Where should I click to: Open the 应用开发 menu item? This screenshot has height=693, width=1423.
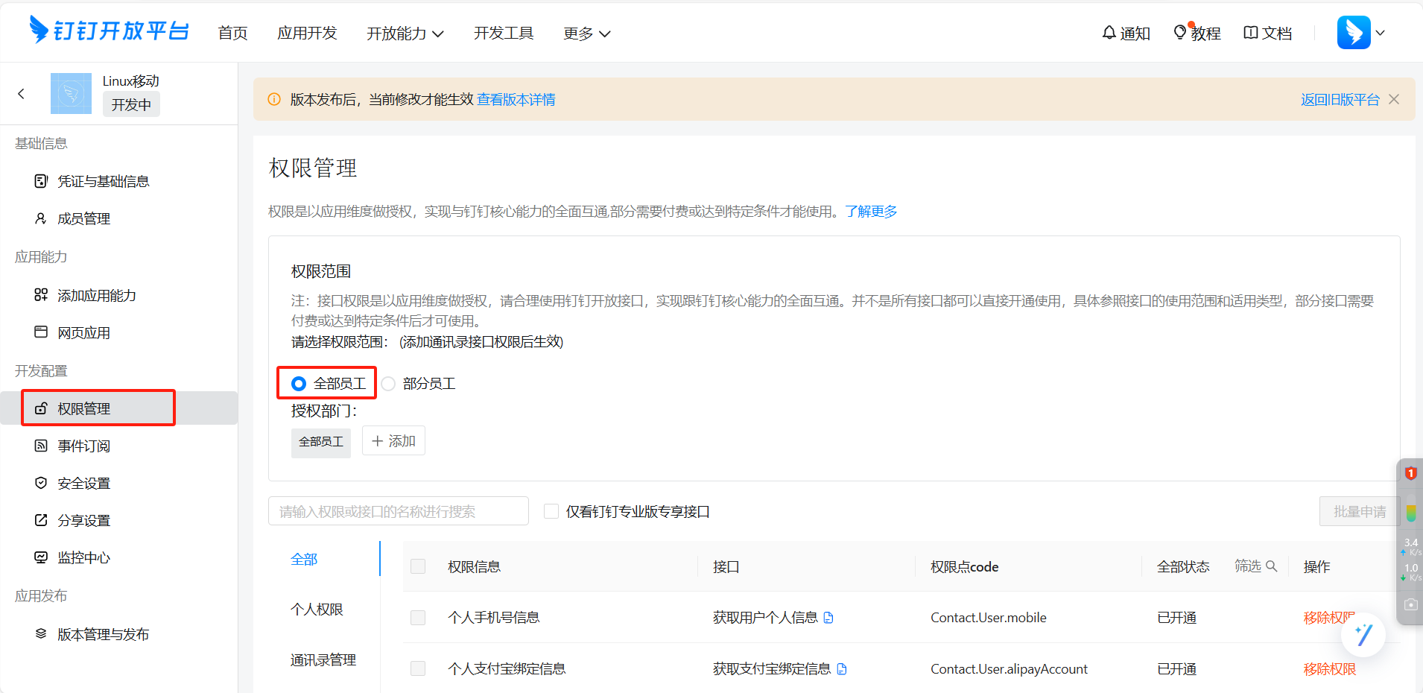307,33
